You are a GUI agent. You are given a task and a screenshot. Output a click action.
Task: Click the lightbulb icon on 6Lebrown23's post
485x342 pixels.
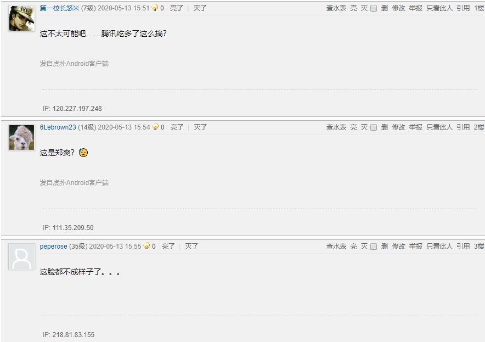coord(156,127)
